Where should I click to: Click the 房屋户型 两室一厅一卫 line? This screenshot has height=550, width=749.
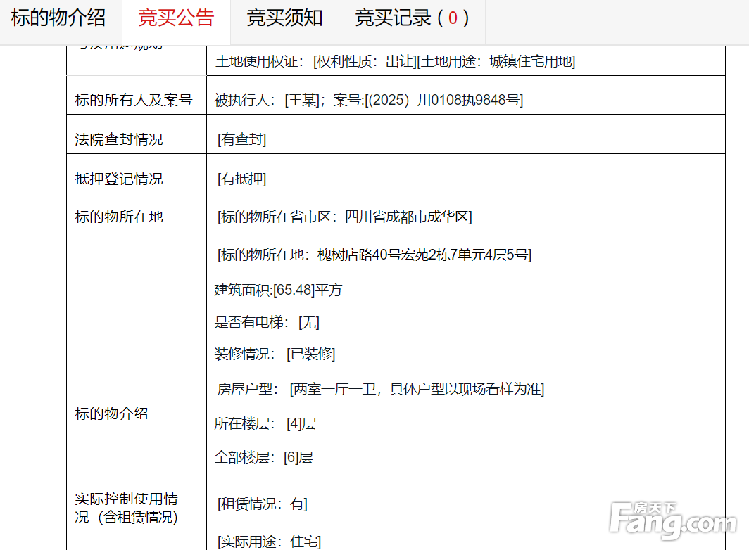click(x=380, y=389)
